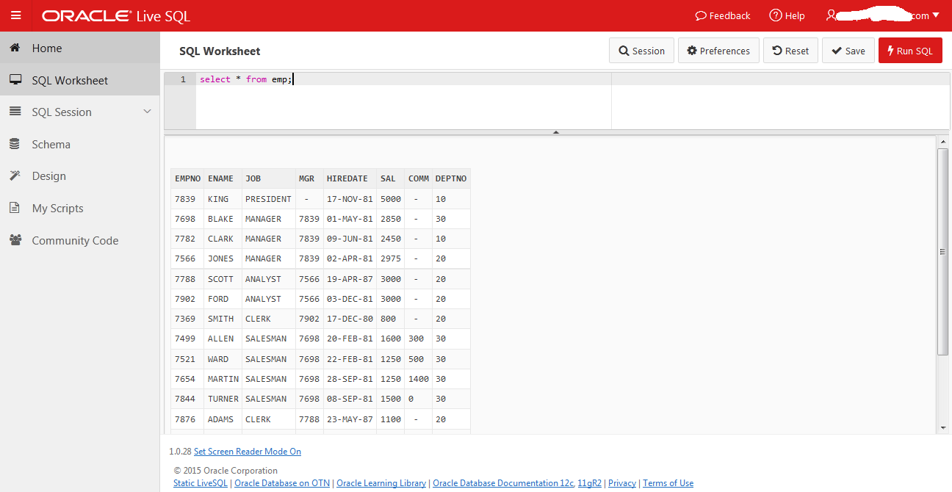
Task: Open the user account dropdown arrow
Action: 936,15
